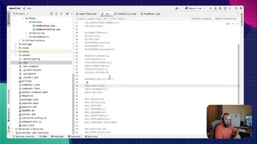The width and height of the screenshot is (257, 144).
Task: Open the Version Control tool window
Action: coord(24,136)
